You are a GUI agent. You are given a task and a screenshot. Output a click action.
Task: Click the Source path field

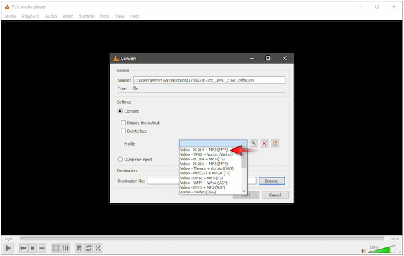coord(209,80)
